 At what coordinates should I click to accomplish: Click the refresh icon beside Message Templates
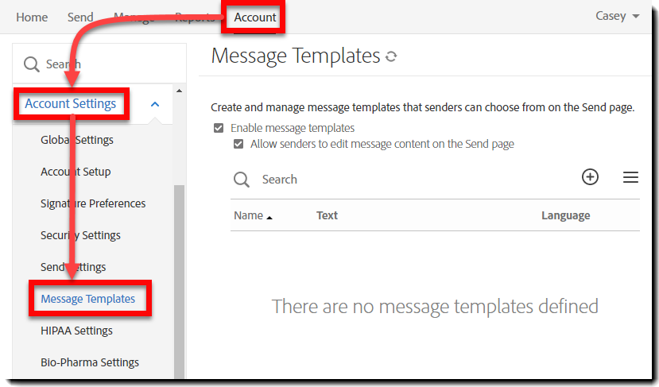pyautogui.click(x=390, y=56)
